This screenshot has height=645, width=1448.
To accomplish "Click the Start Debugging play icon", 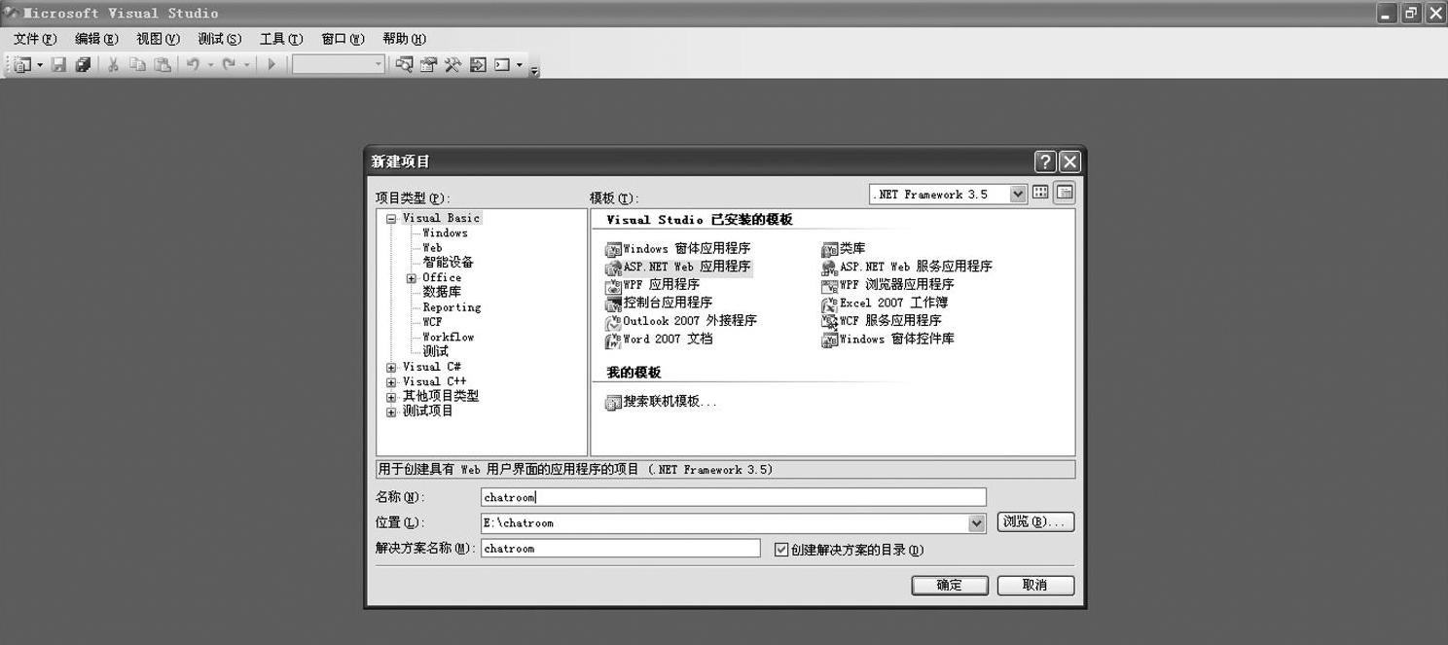I will click(x=271, y=64).
